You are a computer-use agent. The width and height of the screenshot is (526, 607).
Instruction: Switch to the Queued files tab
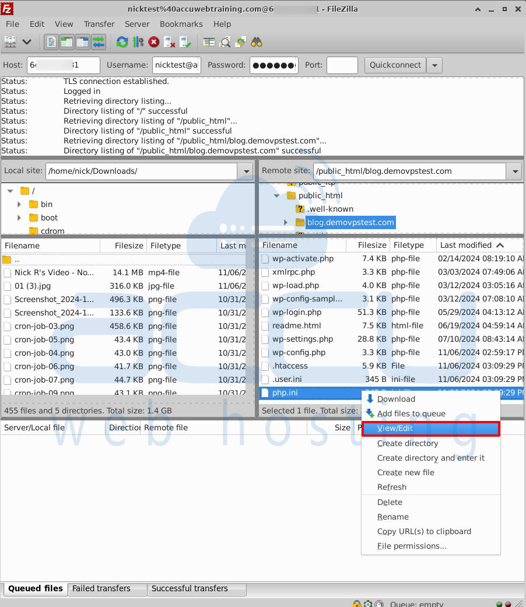tap(35, 588)
